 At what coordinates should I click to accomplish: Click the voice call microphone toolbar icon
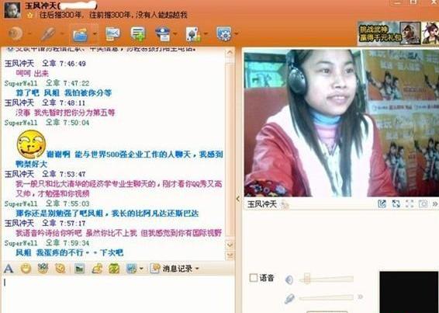pyautogui.click(x=48, y=34)
